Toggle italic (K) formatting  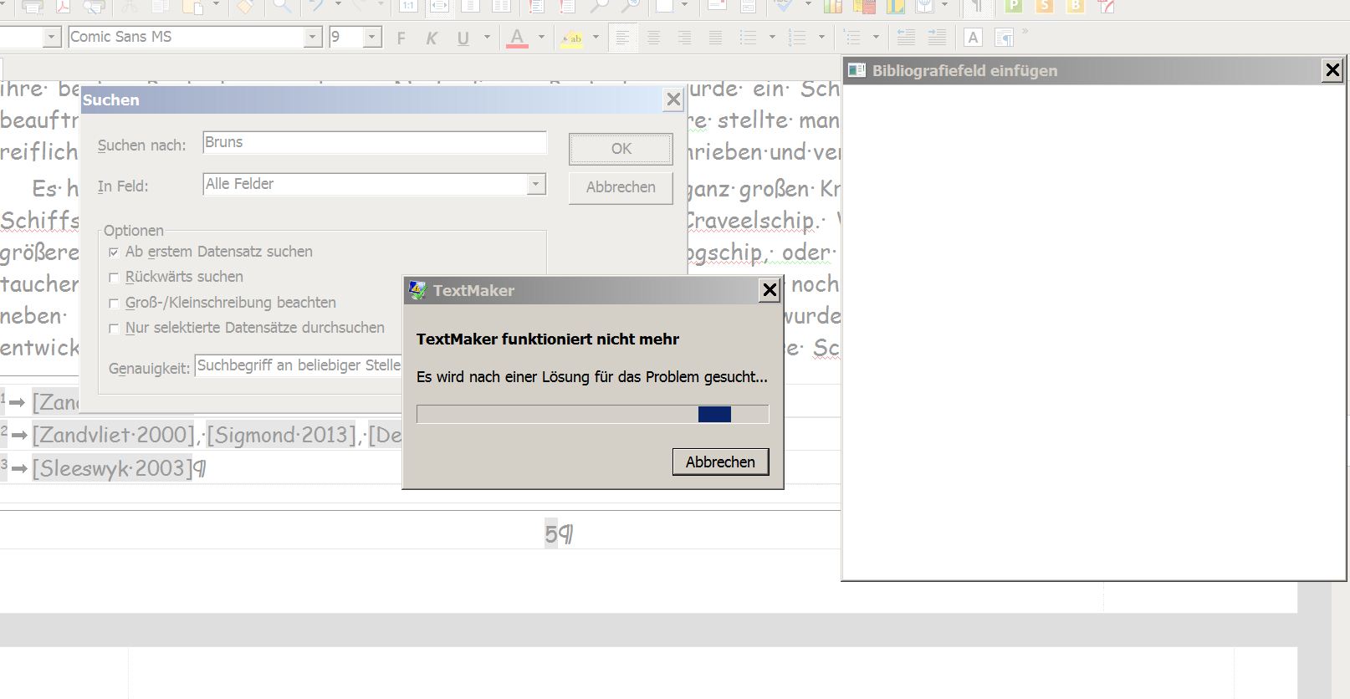pos(432,38)
